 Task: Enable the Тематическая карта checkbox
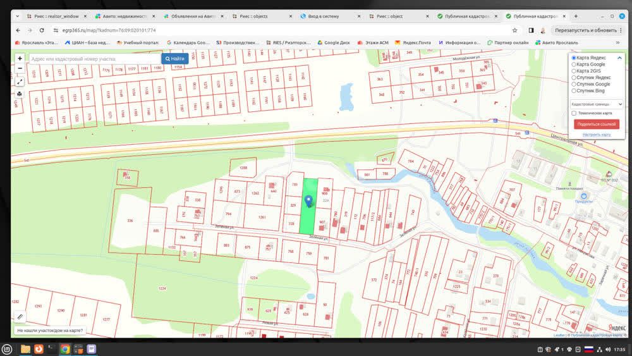574,113
